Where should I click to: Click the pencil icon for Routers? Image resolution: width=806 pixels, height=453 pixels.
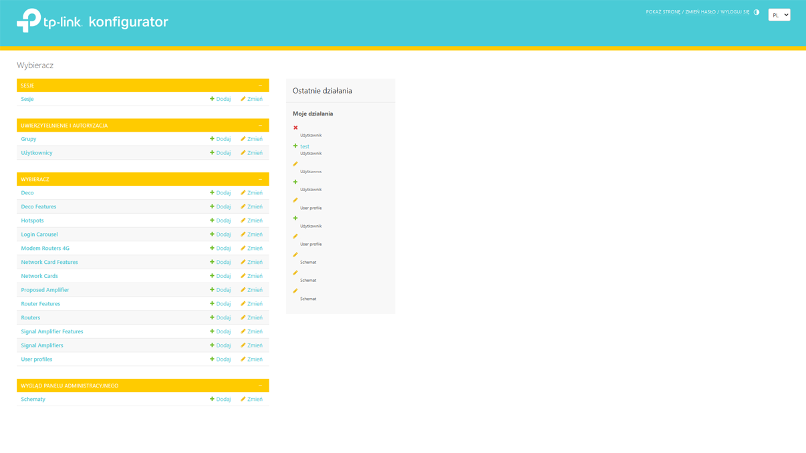pos(243,317)
